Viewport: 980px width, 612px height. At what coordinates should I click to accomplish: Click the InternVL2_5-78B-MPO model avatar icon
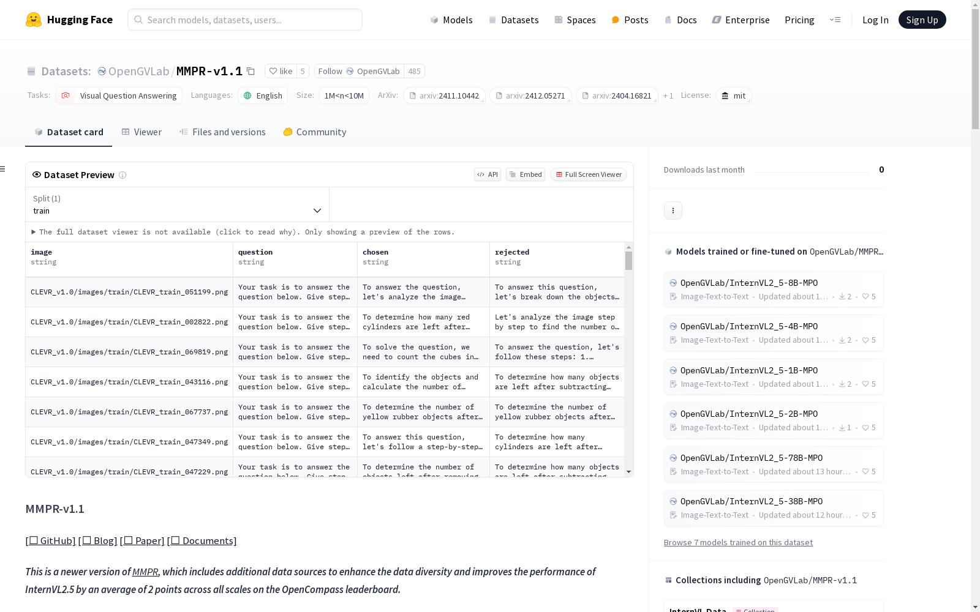(673, 458)
